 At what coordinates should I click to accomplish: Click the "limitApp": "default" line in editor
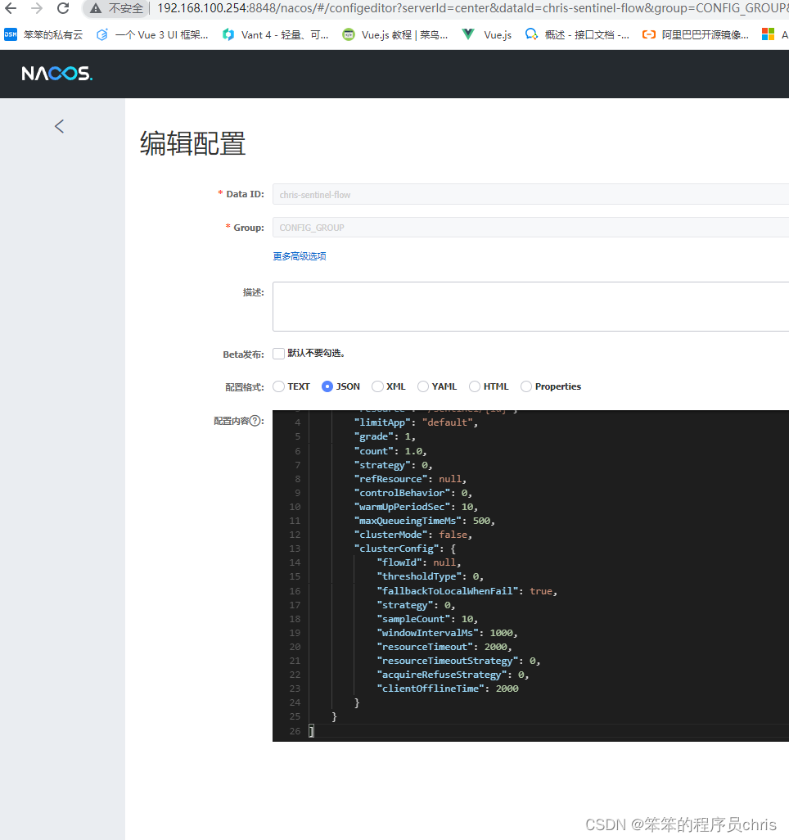[x=416, y=422]
